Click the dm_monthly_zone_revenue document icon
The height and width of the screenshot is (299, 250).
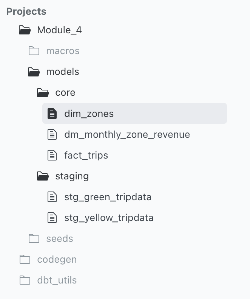click(52, 134)
